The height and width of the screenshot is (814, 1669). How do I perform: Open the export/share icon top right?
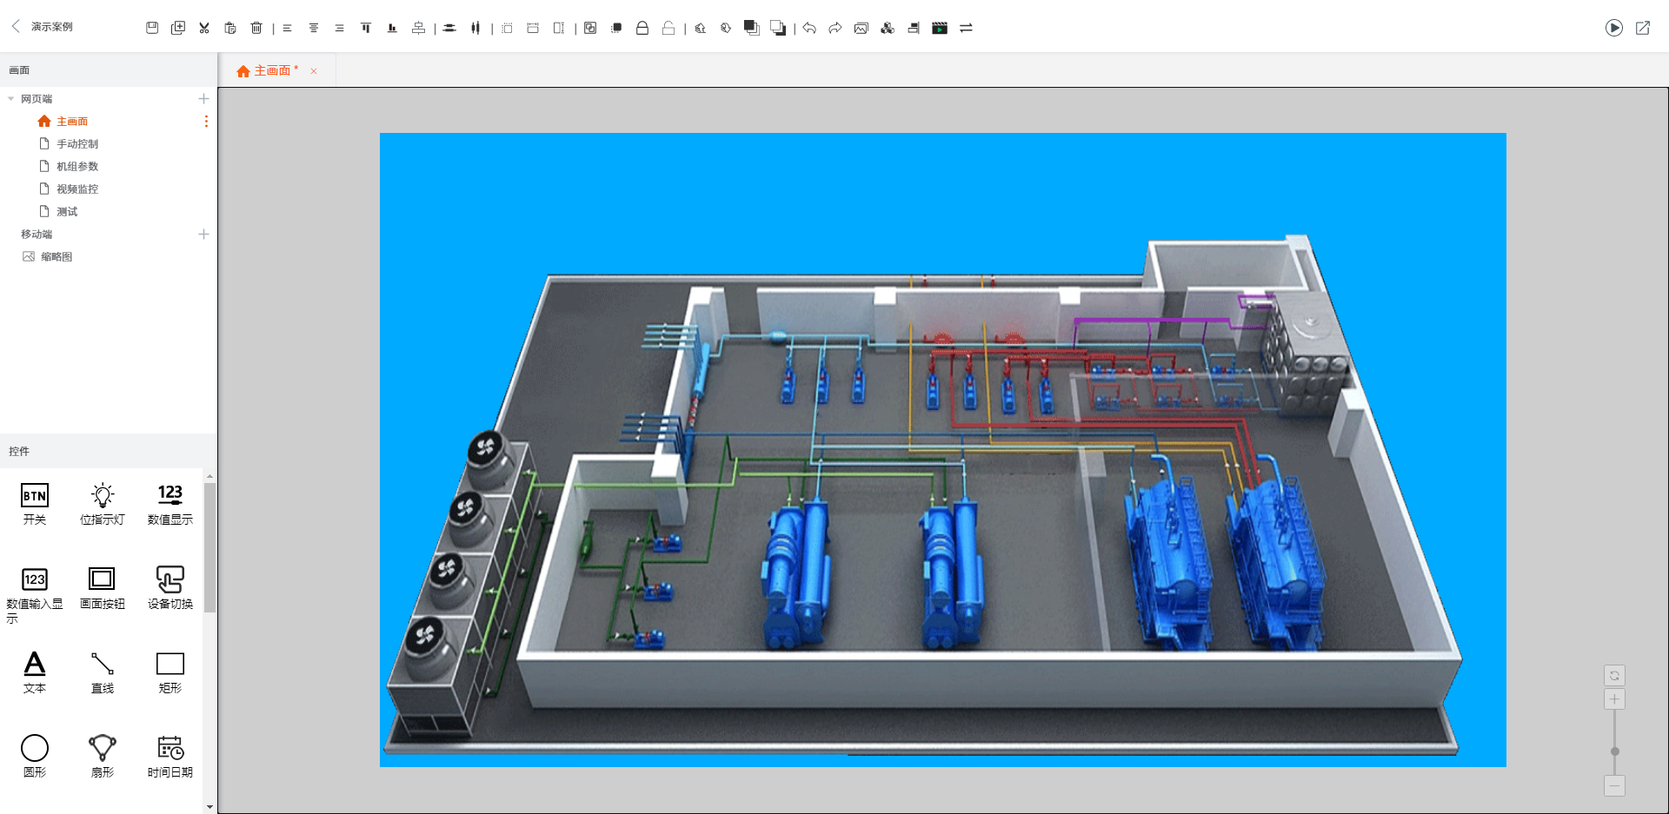[1643, 28]
